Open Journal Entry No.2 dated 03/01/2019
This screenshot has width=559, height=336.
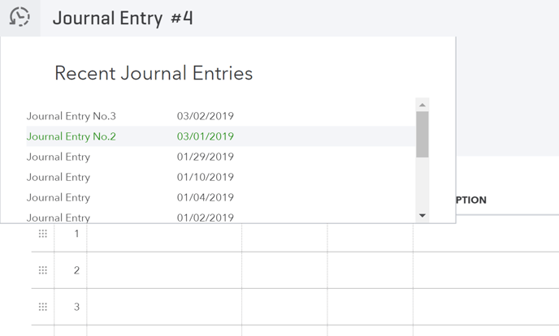click(71, 136)
